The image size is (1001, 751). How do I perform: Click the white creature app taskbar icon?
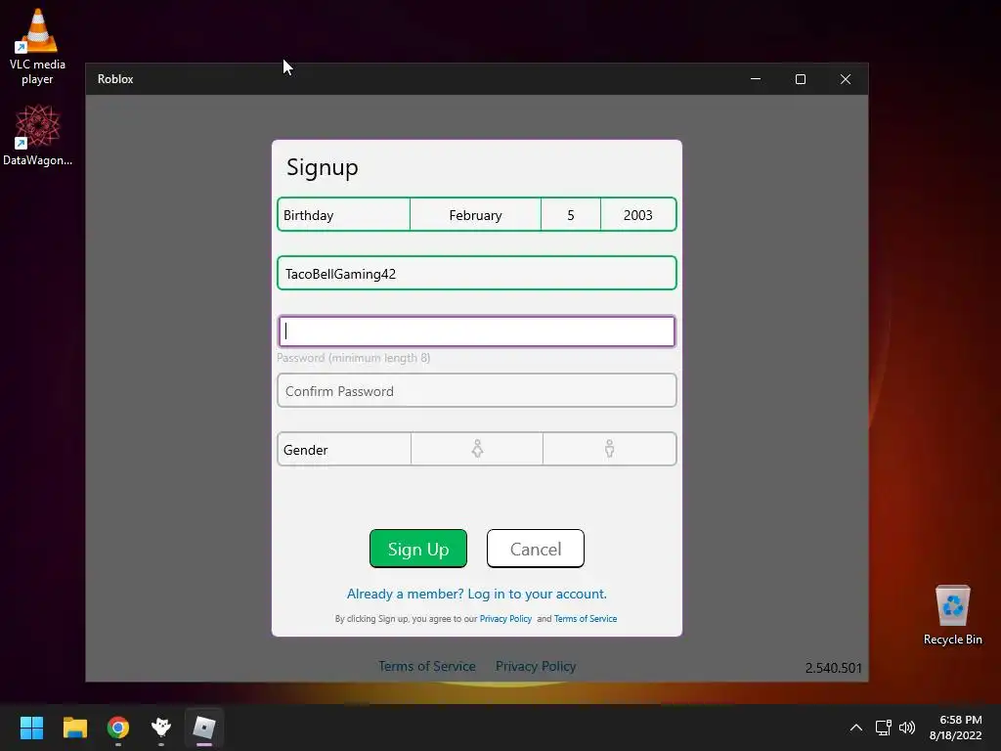pos(161,728)
